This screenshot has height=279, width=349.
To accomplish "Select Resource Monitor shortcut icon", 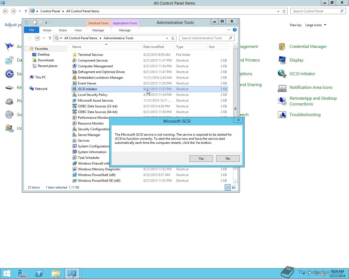I will 74,123.
